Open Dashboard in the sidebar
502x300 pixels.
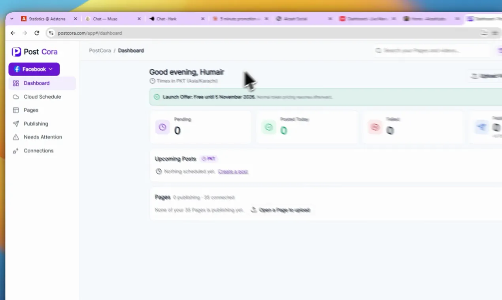42,83
